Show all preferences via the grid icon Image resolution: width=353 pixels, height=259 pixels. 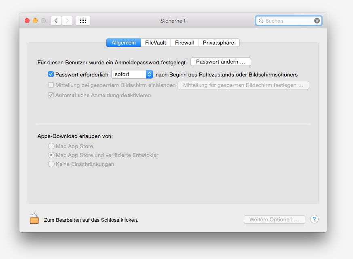click(83, 21)
